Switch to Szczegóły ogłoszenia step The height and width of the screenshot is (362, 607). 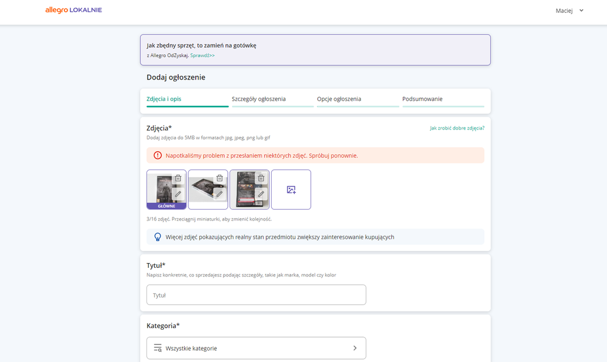(x=259, y=99)
